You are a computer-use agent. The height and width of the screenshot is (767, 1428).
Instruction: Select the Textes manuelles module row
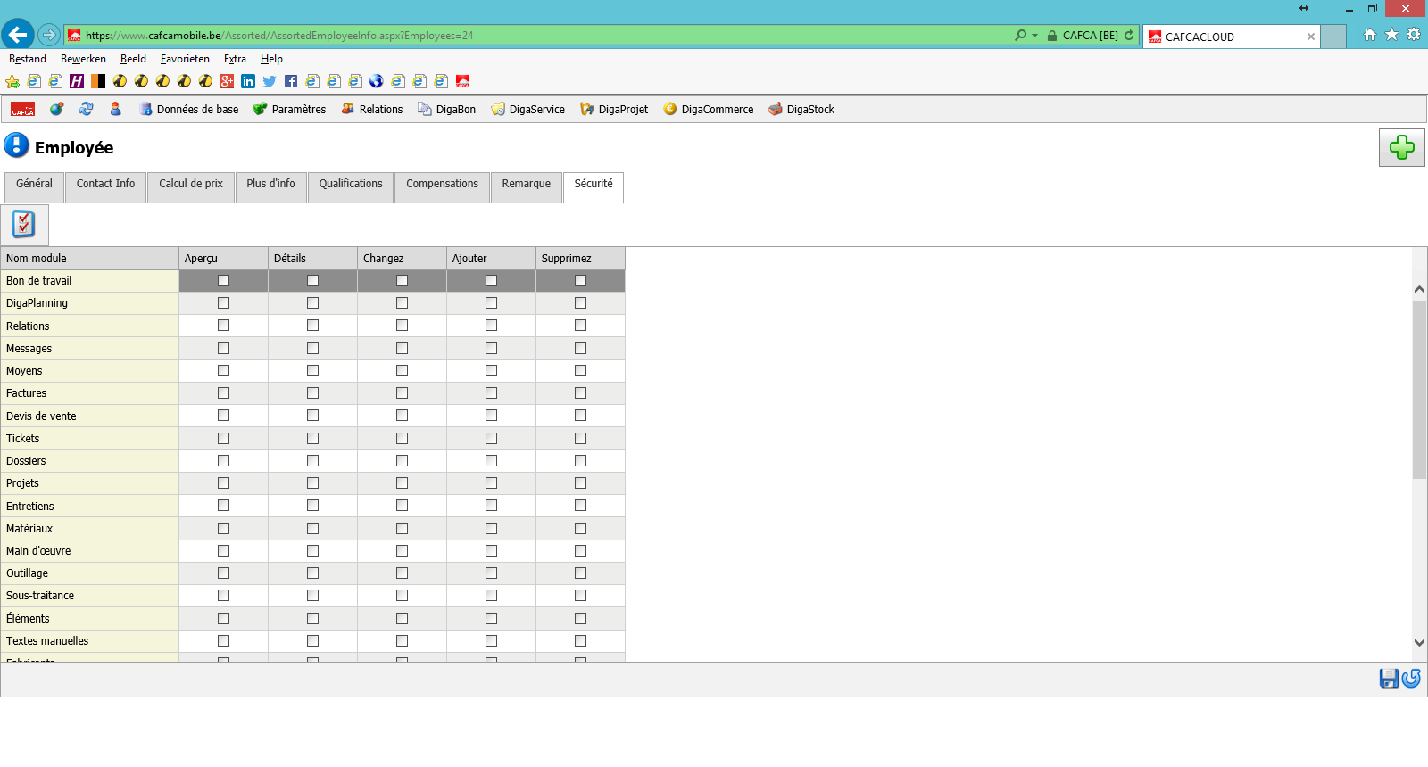(x=312, y=641)
